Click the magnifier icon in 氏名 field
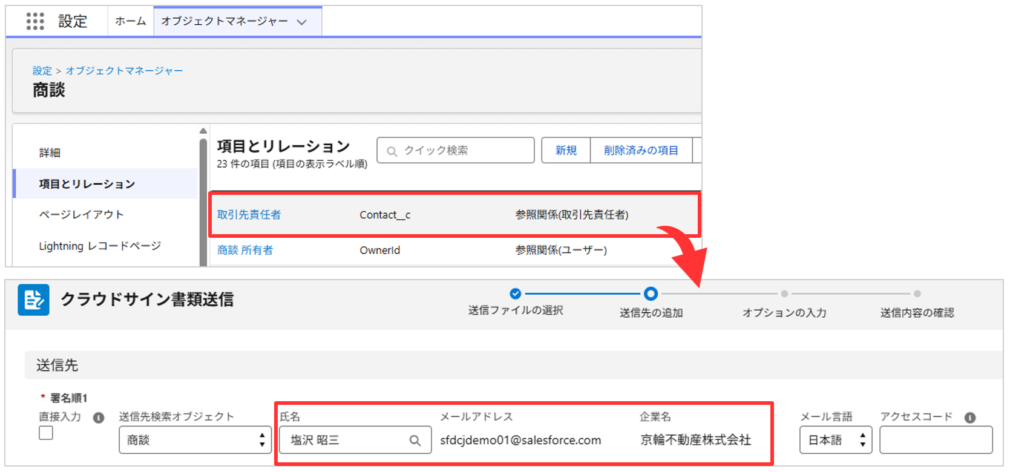 pyautogui.click(x=415, y=441)
